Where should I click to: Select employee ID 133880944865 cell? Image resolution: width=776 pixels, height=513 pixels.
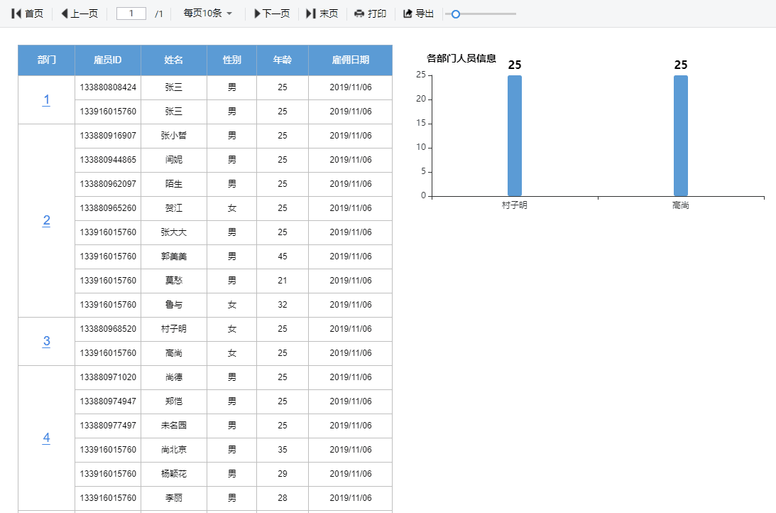pos(108,160)
